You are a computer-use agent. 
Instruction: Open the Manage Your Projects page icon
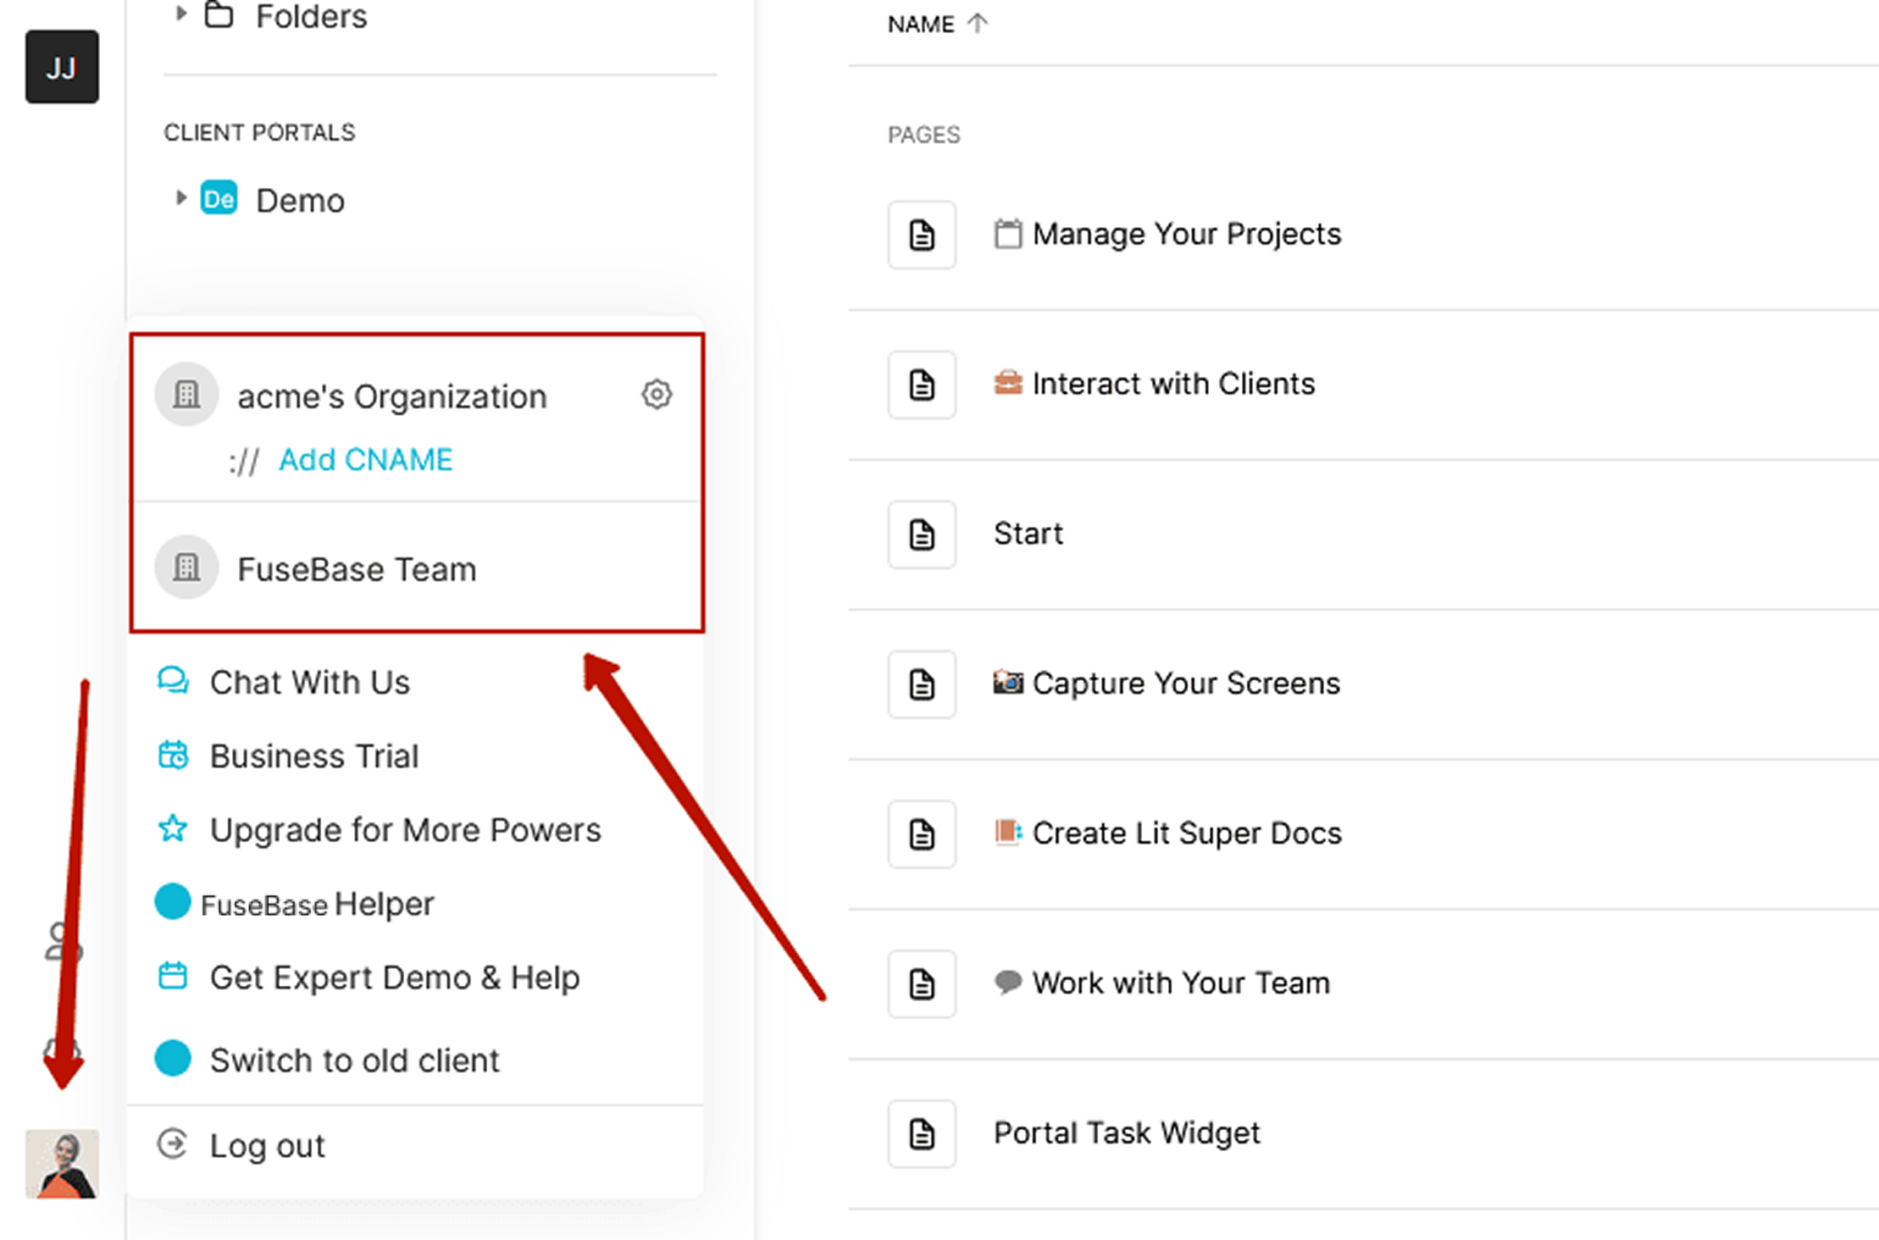click(x=922, y=235)
